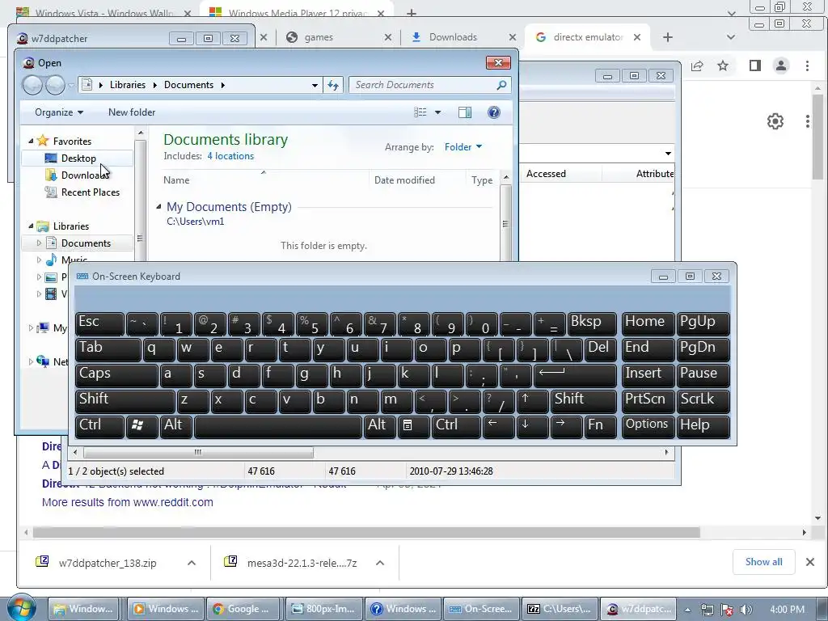Toggle the ScrLk key on On-Screen Keyboard

point(703,401)
